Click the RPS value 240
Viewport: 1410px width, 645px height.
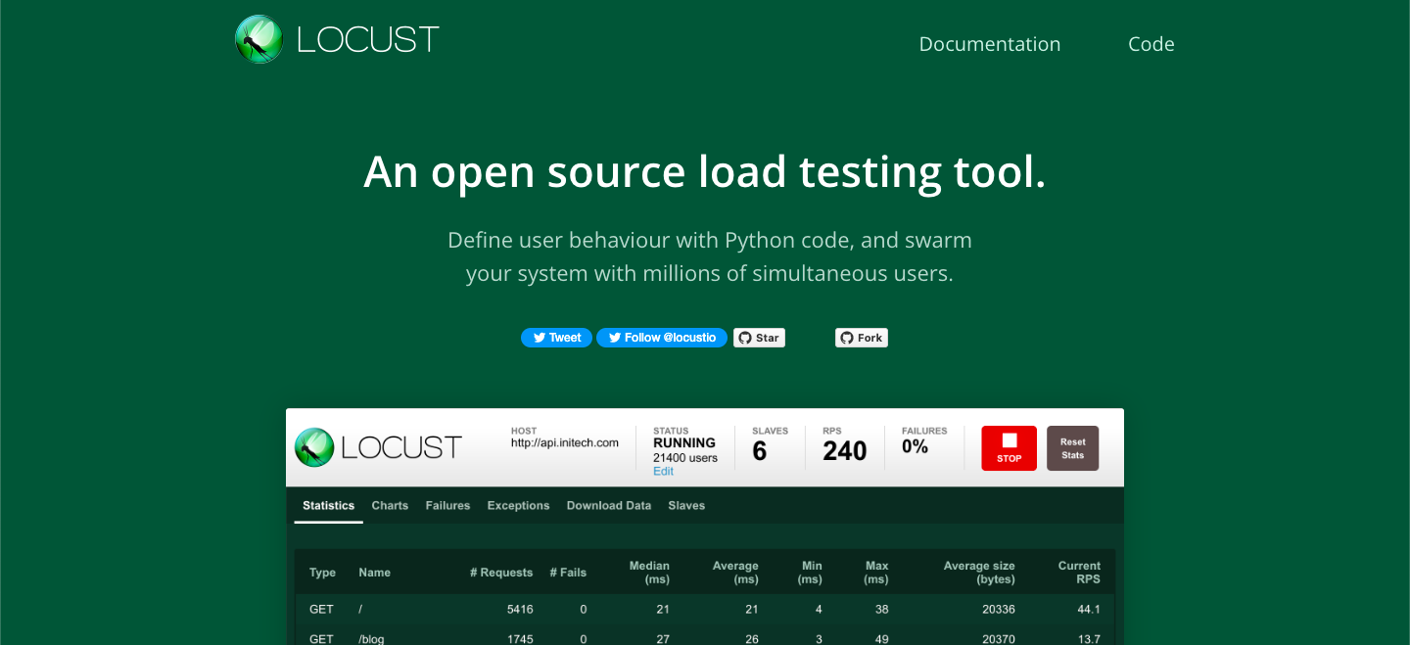845,451
